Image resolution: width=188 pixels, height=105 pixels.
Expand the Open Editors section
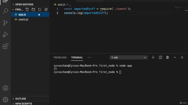coord(30,5)
